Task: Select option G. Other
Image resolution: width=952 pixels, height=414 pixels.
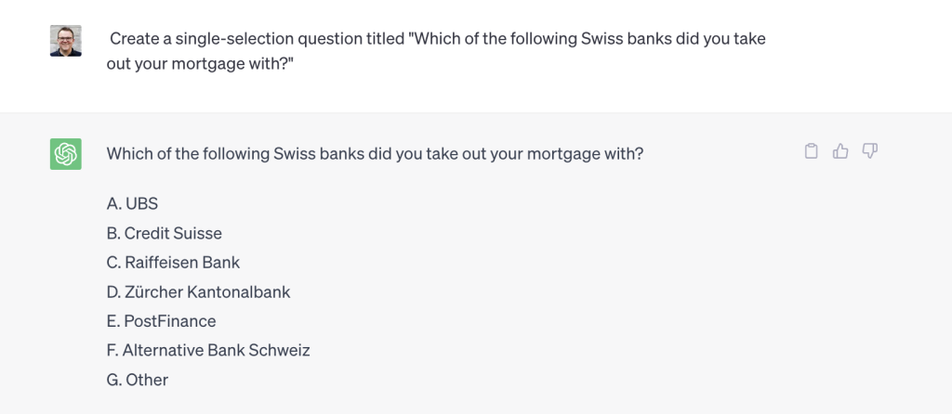Action: [138, 380]
